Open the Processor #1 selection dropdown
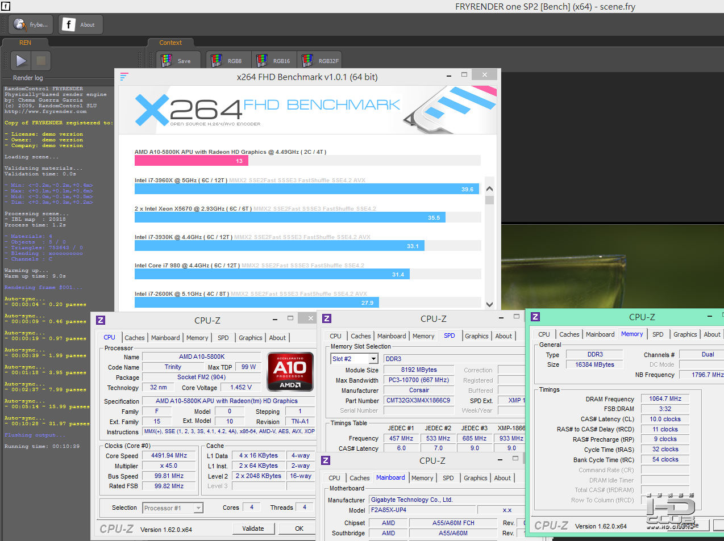 [x=173, y=508]
